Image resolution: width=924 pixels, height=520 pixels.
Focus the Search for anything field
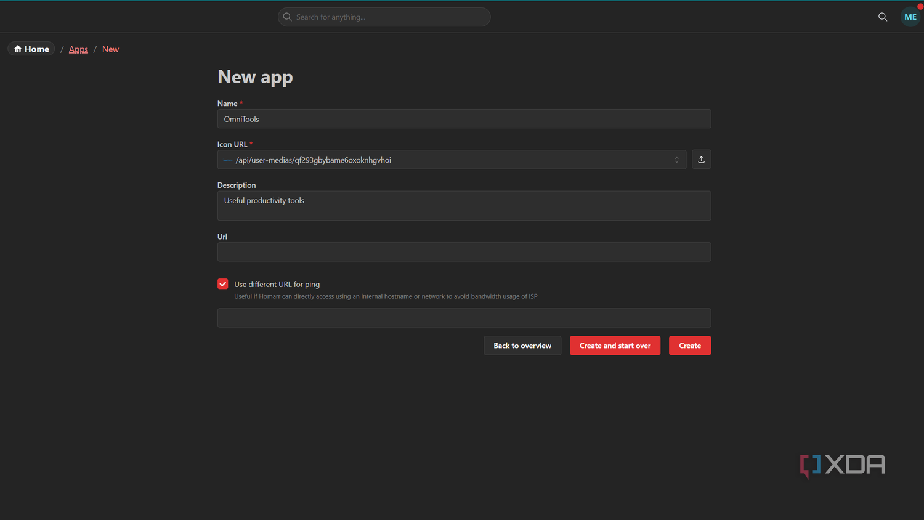tap(384, 17)
